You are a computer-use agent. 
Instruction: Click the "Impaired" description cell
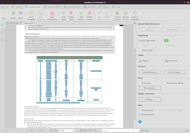coord(96,100)
